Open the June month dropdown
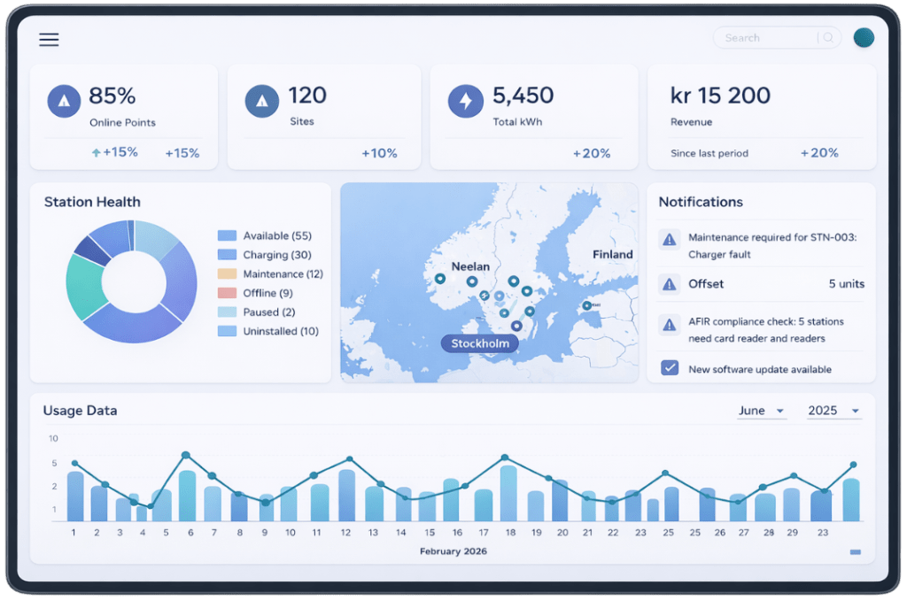This screenshot has height=600, width=907. tap(762, 412)
